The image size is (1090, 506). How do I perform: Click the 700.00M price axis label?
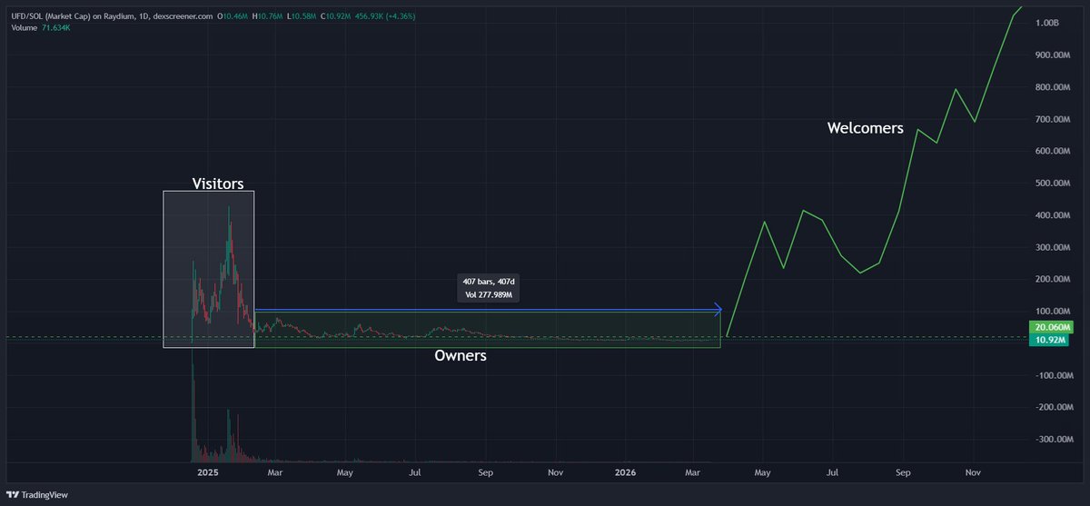1052,119
